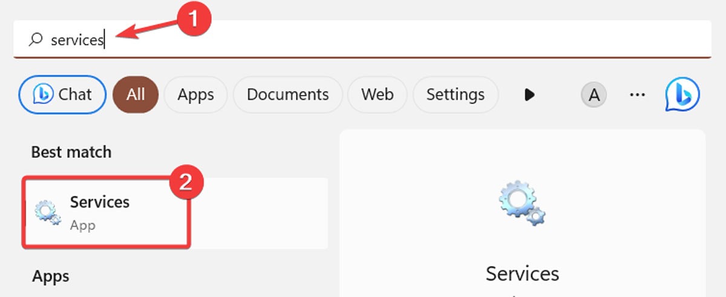
Task: Switch to the Documents filter tab
Action: pos(287,95)
